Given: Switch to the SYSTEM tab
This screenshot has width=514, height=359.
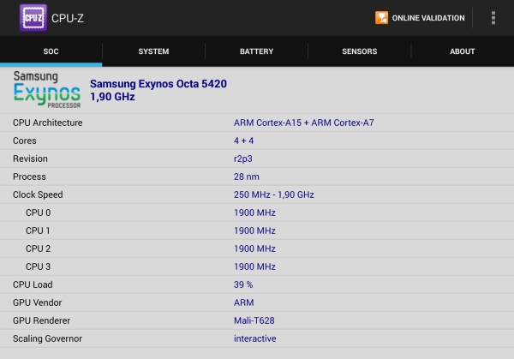Looking at the screenshot, I should [153, 51].
